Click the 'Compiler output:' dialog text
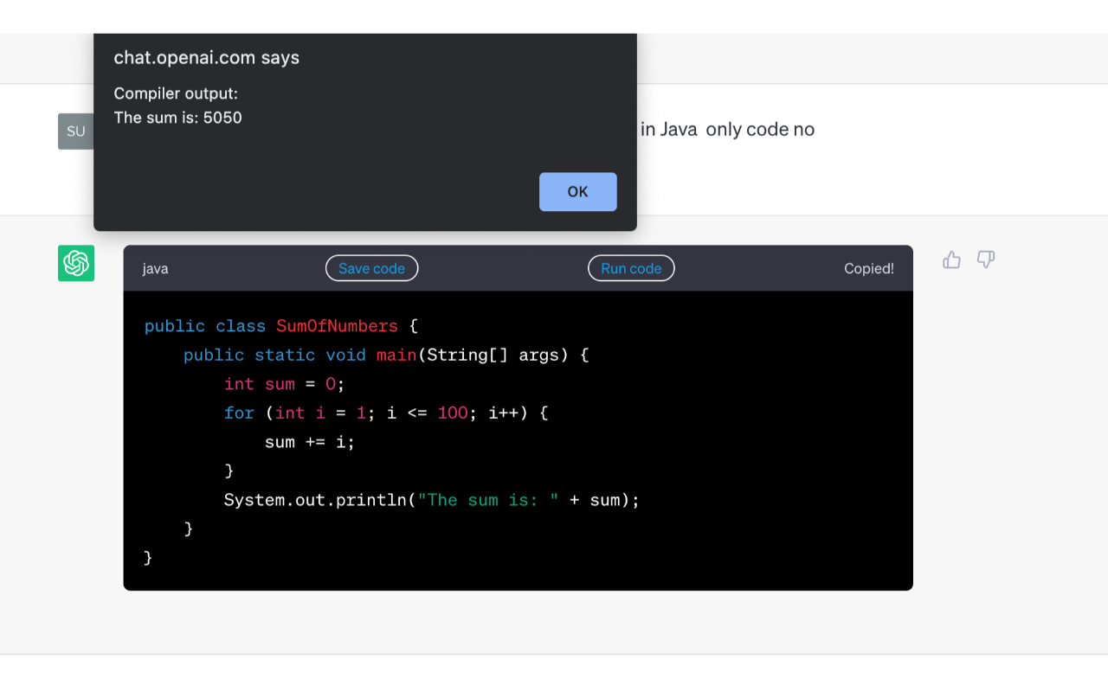Viewport: 1108px width, 692px height. [176, 93]
